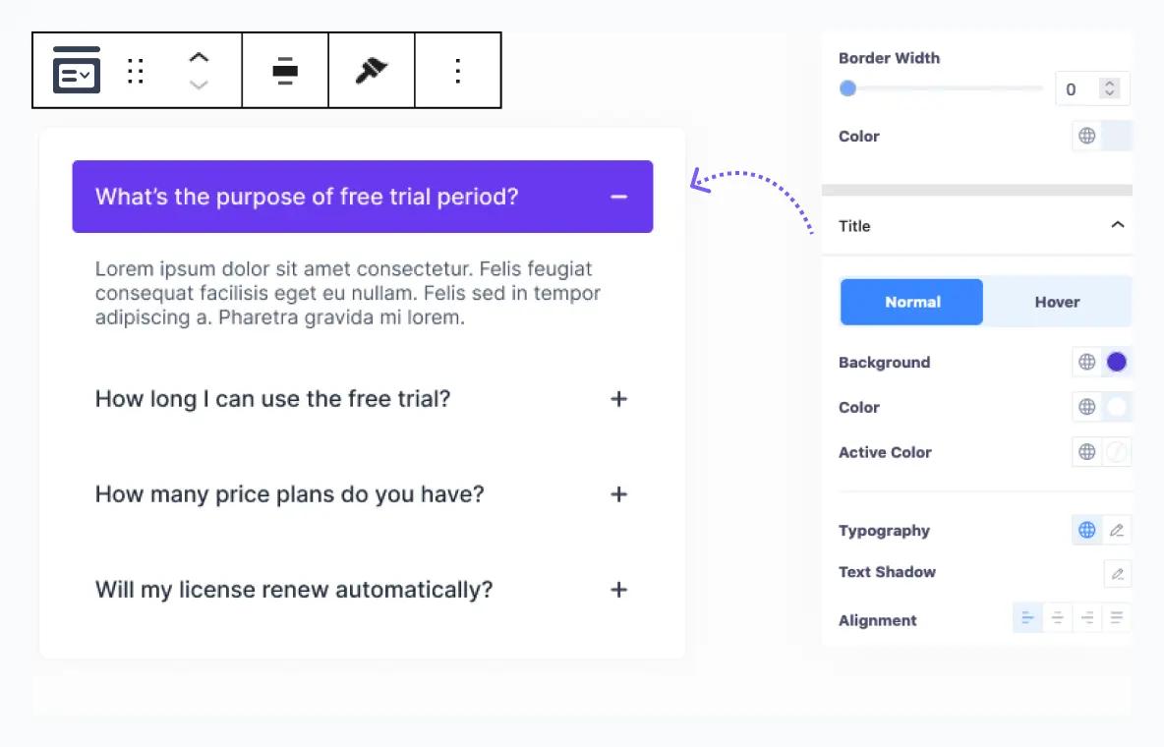This screenshot has width=1164, height=747.
Task: Open the three-dot options menu
Action: tap(458, 71)
